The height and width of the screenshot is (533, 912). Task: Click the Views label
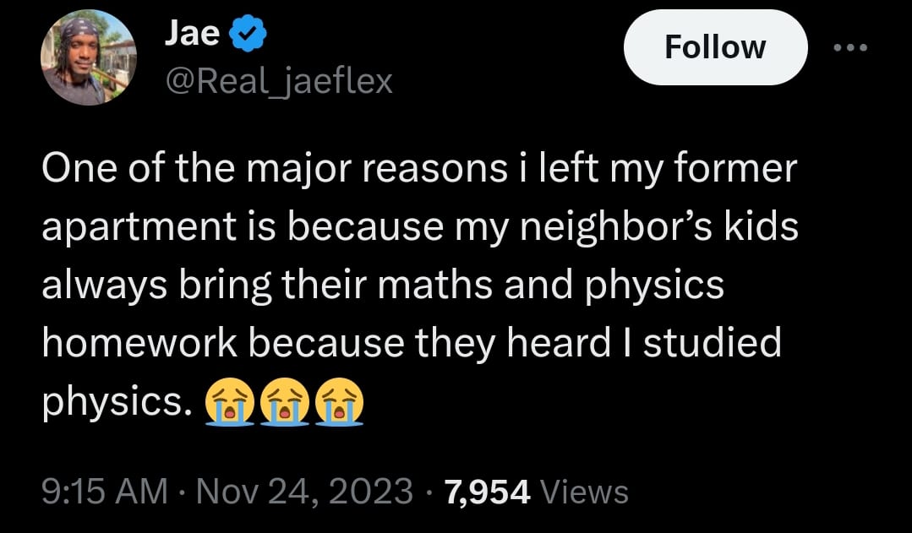pyautogui.click(x=583, y=491)
